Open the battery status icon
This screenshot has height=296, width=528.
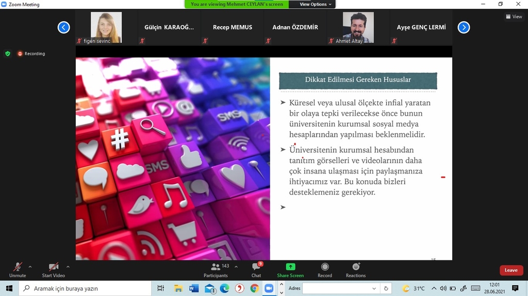click(x=453, y=288)
